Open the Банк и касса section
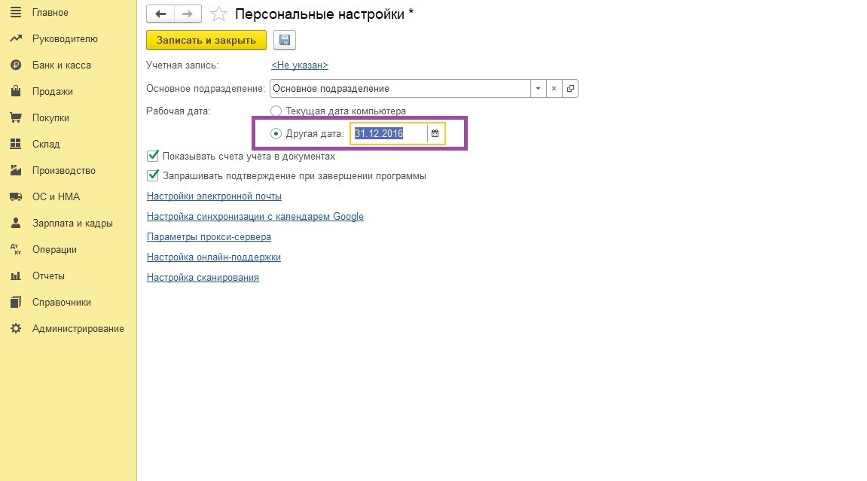Image resolution: width=867 pixels, height=481 pixels. [61, 65]
